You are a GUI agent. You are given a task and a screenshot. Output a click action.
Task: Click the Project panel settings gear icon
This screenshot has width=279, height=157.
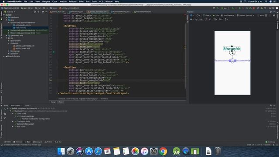(43, 12)
